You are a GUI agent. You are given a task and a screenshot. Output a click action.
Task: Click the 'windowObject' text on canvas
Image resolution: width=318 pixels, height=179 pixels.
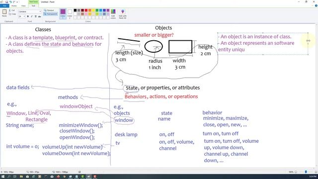point(76,106)
